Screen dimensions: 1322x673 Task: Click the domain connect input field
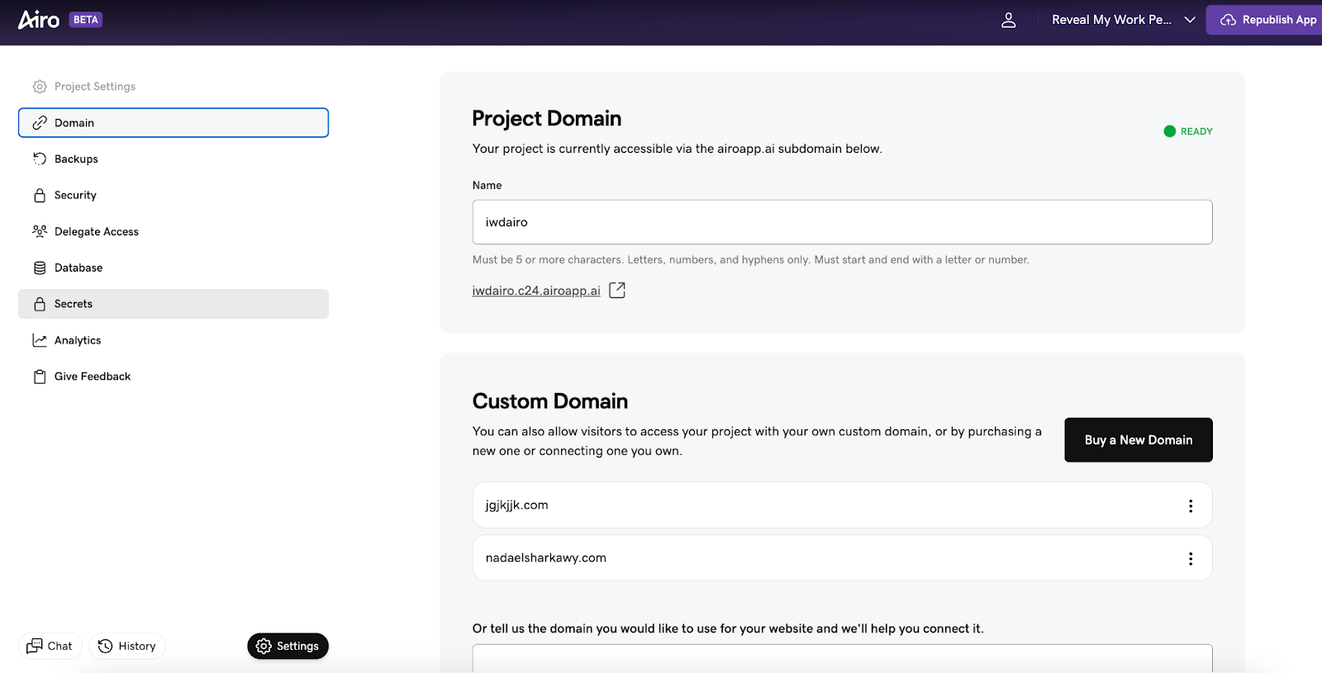pos(842,658)
